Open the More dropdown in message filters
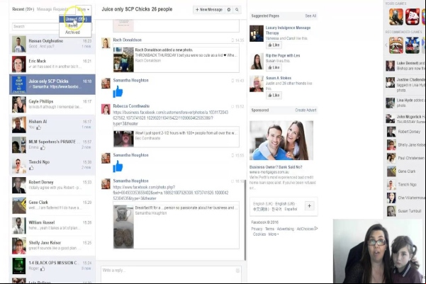 [x=84, y=9]
